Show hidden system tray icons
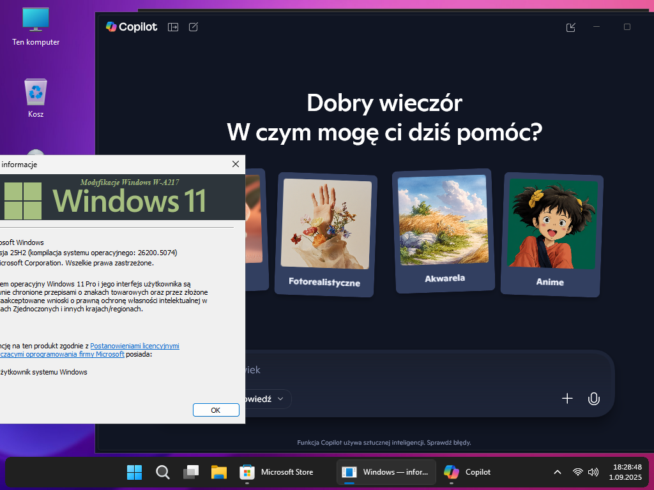Viewport: 654px width, 490px height. 558,472
